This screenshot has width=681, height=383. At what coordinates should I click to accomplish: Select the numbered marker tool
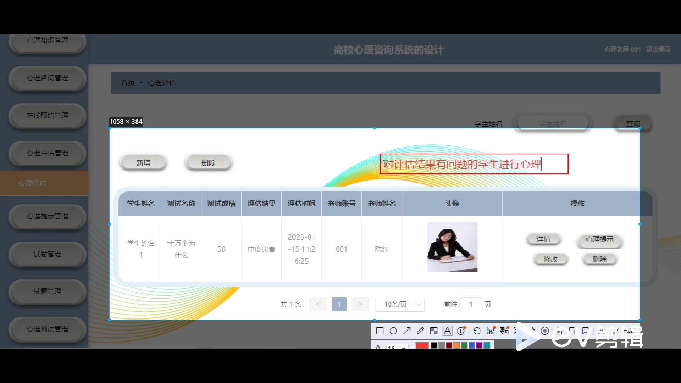coord(461,331)
